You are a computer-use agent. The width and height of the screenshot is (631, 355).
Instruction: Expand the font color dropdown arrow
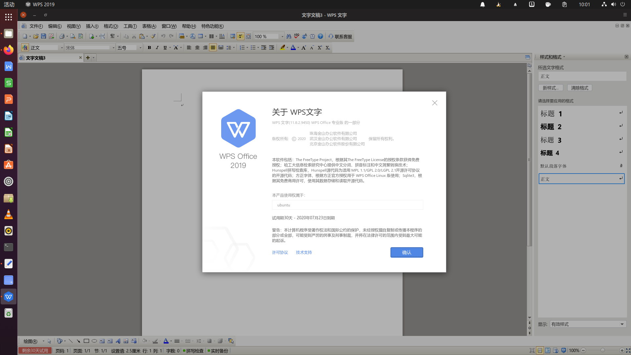click(x=298, y=48)
